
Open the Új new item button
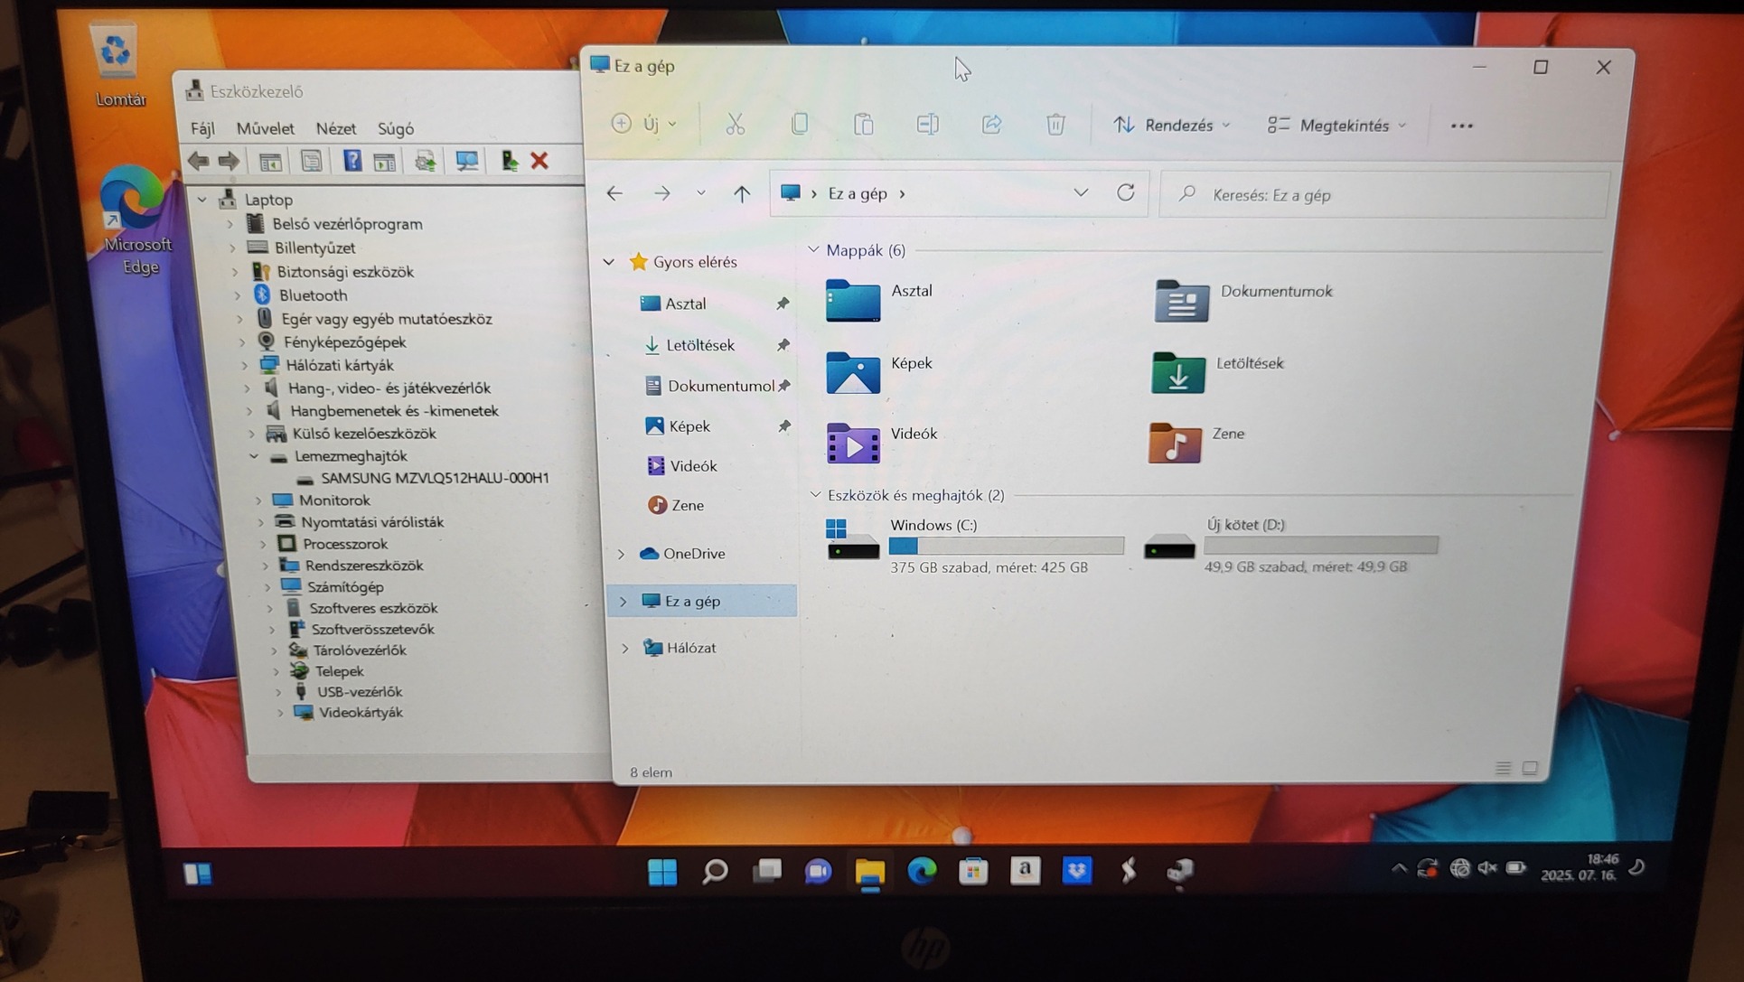click(644, 124)
